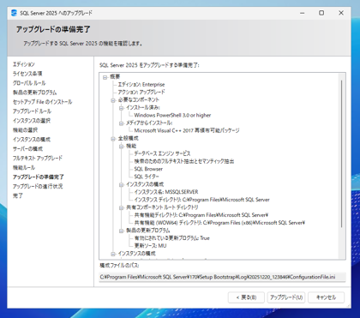Image resolution: width=360 pixels, height=318 pixels.
Task: Select データベース エンジン サービス tree row
Action: 162,154
